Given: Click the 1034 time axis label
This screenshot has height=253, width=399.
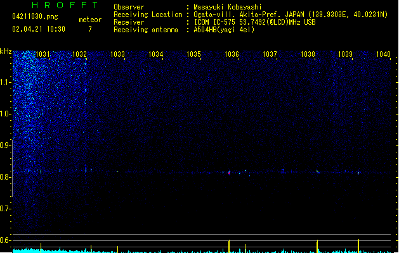Looking at the screenshot, I should (156, 54).
